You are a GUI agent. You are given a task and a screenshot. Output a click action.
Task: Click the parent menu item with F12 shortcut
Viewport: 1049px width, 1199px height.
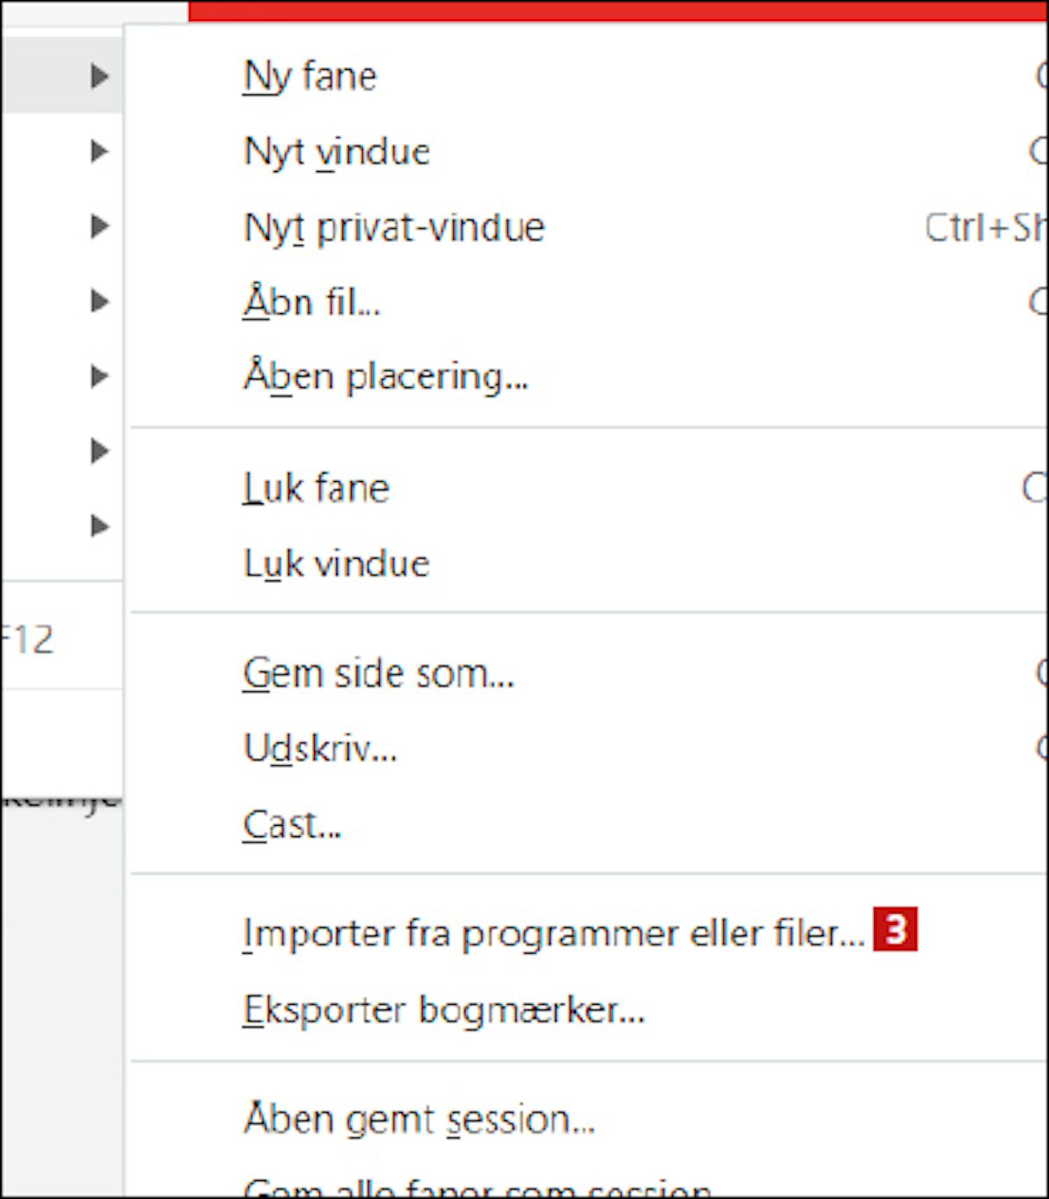[62, 638]
